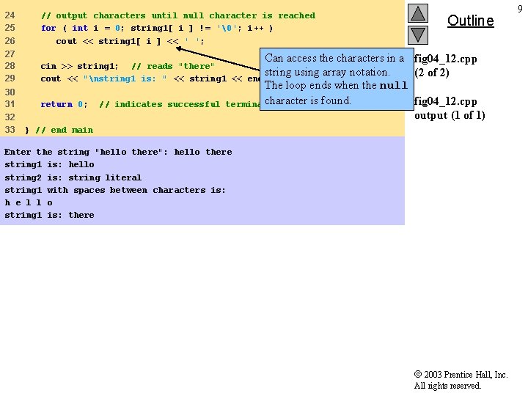The image size is (528, 396).
Task: Click the blue callout note about array notation
Action: (x=337, y=79)
